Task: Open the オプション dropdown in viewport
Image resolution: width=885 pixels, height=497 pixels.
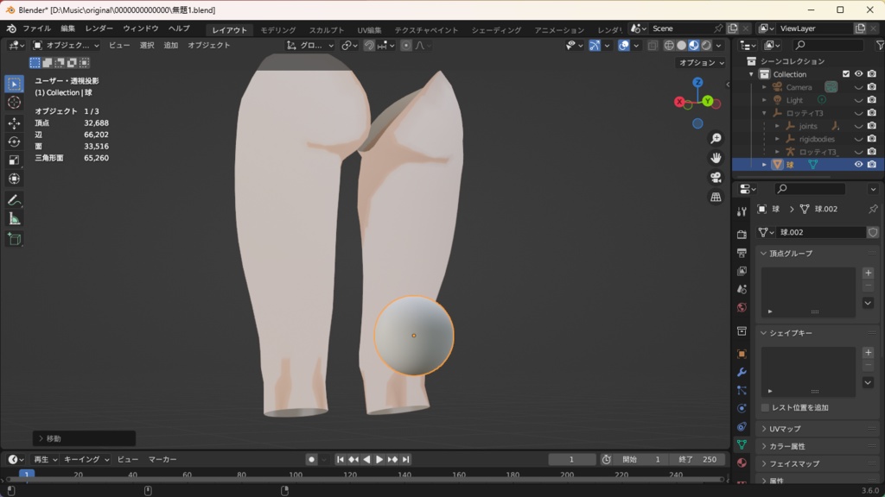Action: [x=702, y=62]
